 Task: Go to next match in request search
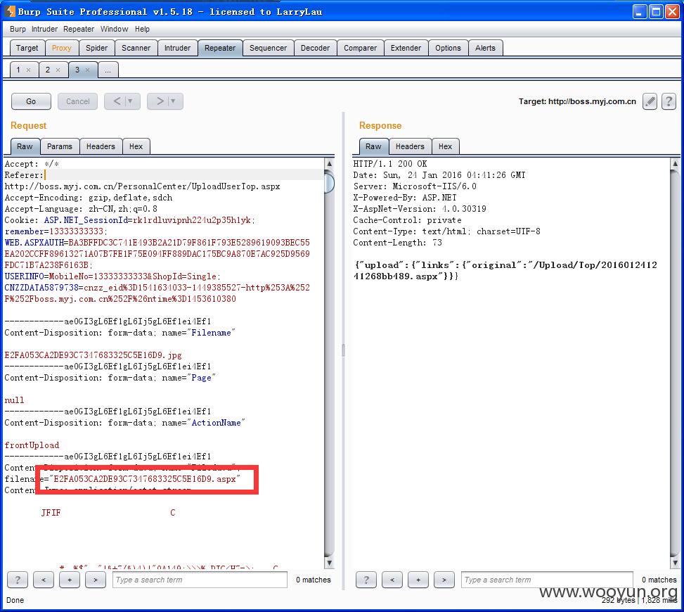96,580
